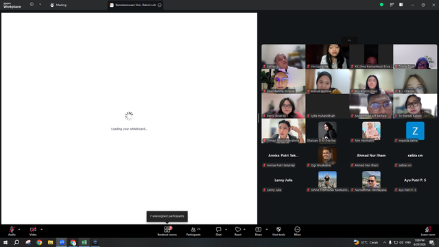Click the meeting info icon near Zoom Workplace
Viewport: 439px width, 247px height.
pyautogui.click(x=32, y=5)
